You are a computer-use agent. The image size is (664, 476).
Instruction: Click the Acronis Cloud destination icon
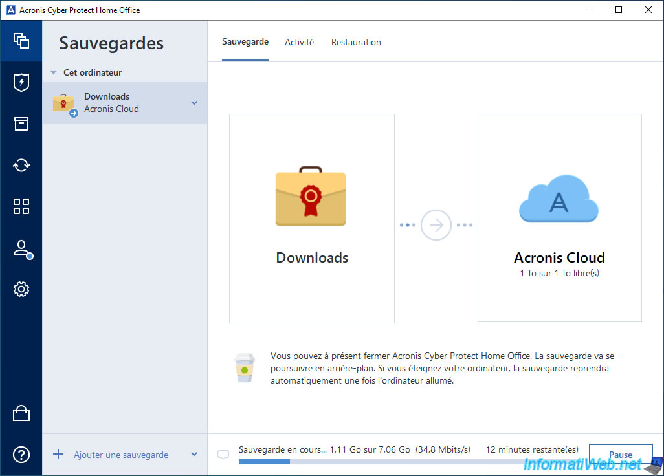(559, 199)
